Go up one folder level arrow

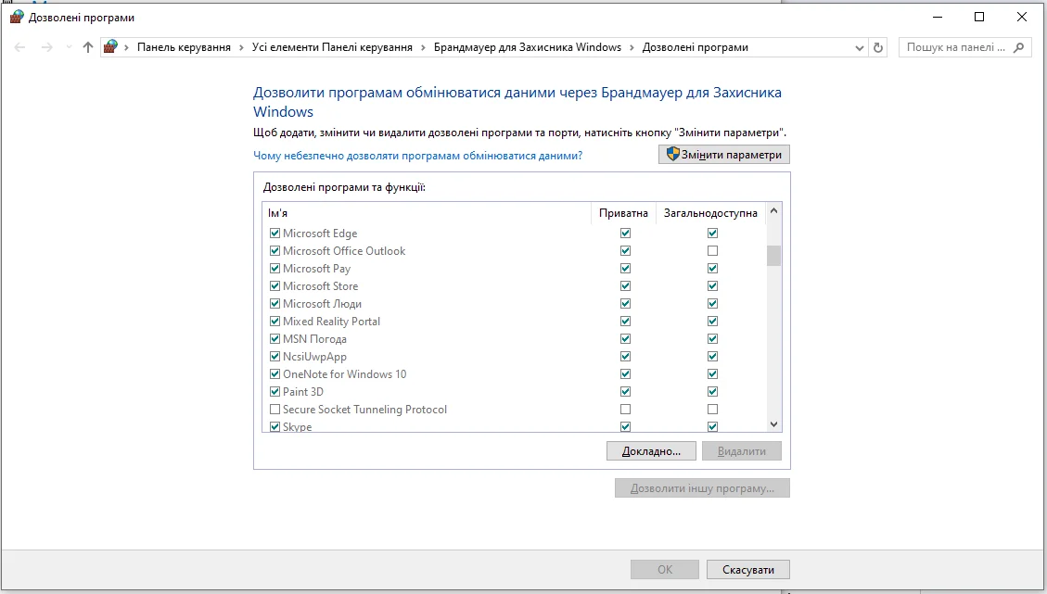pos(88,47)
